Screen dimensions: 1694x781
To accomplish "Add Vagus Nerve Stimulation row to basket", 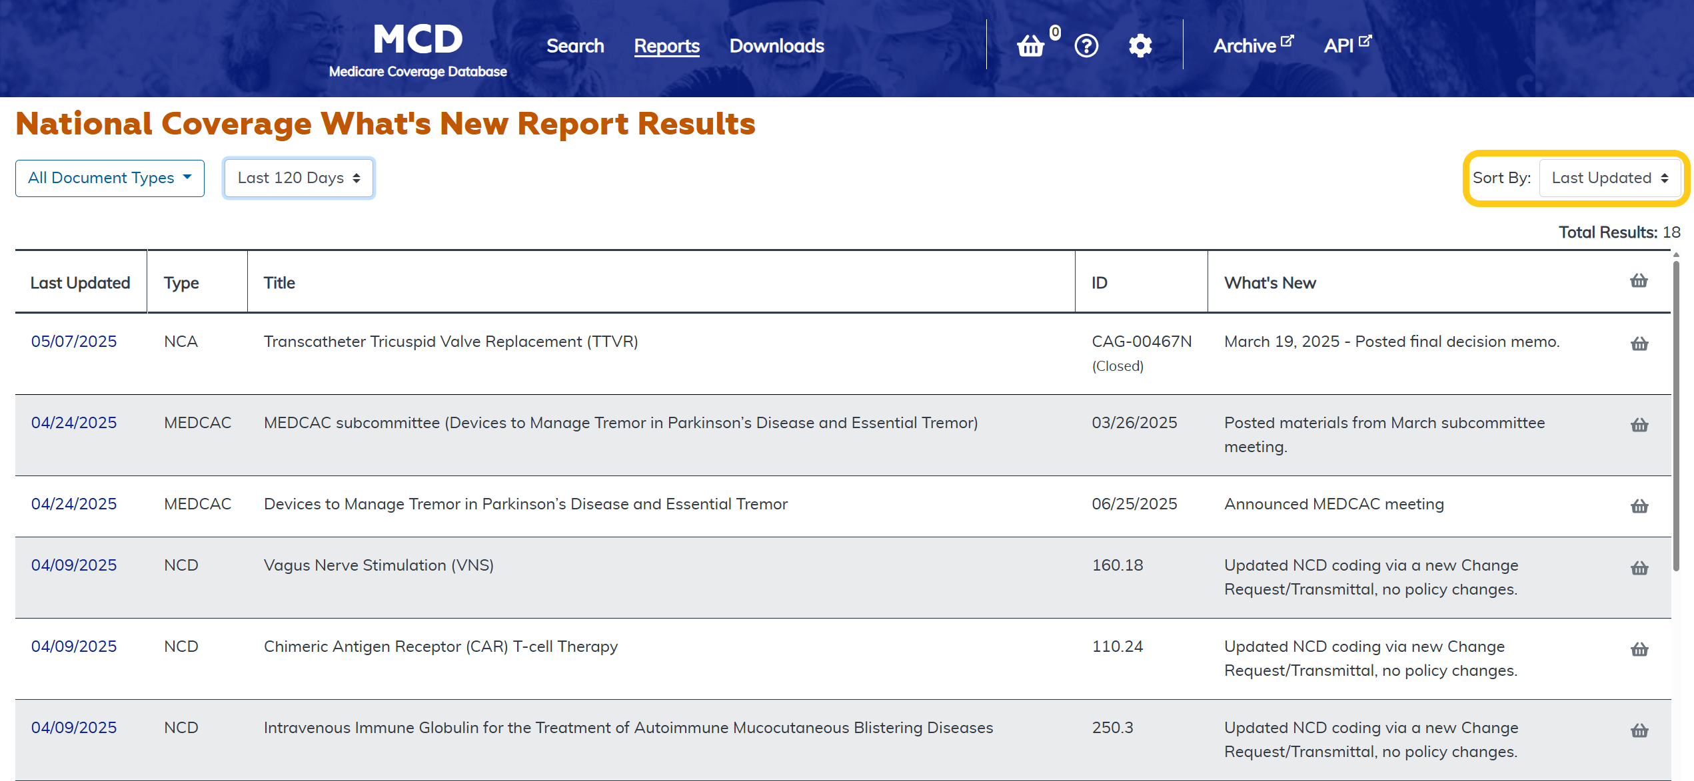I will tap(1639, 568).
